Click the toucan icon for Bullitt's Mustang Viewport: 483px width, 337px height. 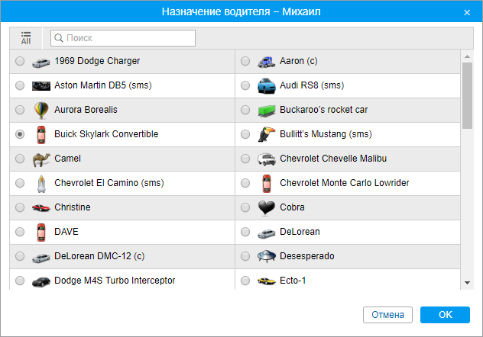(x=266, y=134)
